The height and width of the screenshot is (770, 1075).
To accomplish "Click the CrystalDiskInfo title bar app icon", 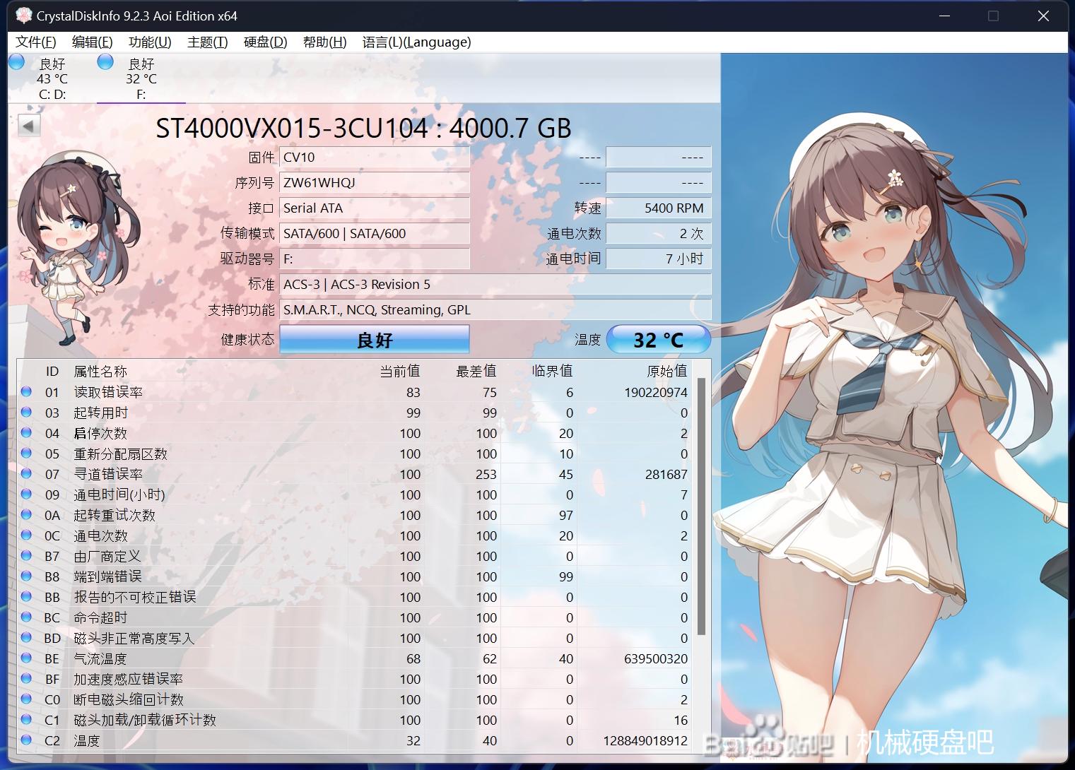I will (24, 16).
